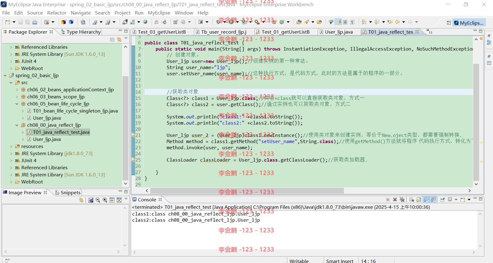Toggle Pin Console icon
This screenshot has width=493, height=263.
(443, 199)
